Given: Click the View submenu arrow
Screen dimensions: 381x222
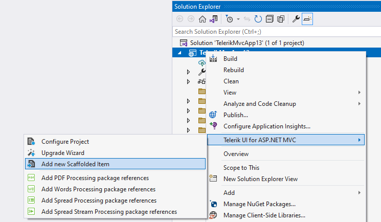Looking at the screenshot, I should (x=359, y=93).
